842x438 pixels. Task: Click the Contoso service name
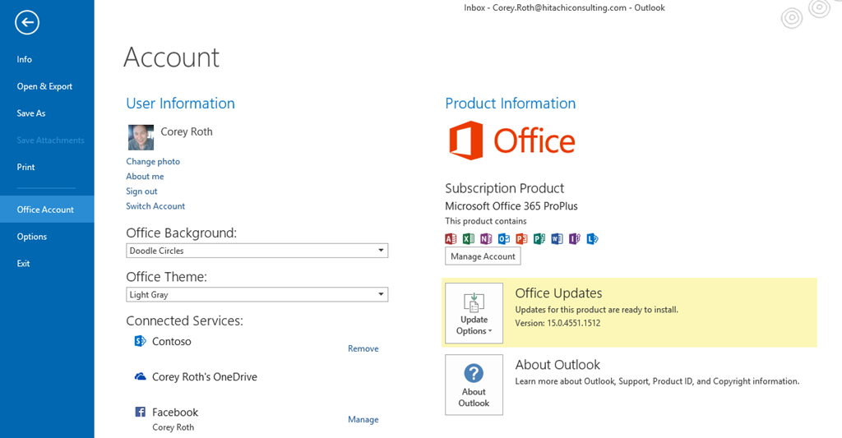pos(171,341)
